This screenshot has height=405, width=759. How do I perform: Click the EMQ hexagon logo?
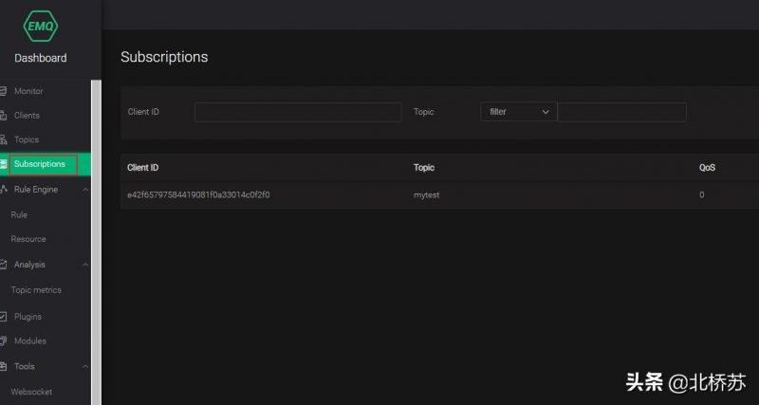coord(40,27)
